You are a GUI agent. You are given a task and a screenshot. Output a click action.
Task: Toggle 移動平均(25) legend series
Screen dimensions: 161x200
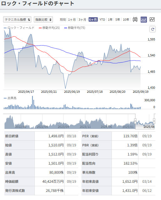pos(49,28)
